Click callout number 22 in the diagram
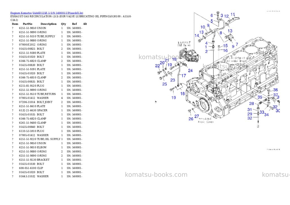Image resolution: width=290 pixels, height=205 pixels. tap(157, 66)
